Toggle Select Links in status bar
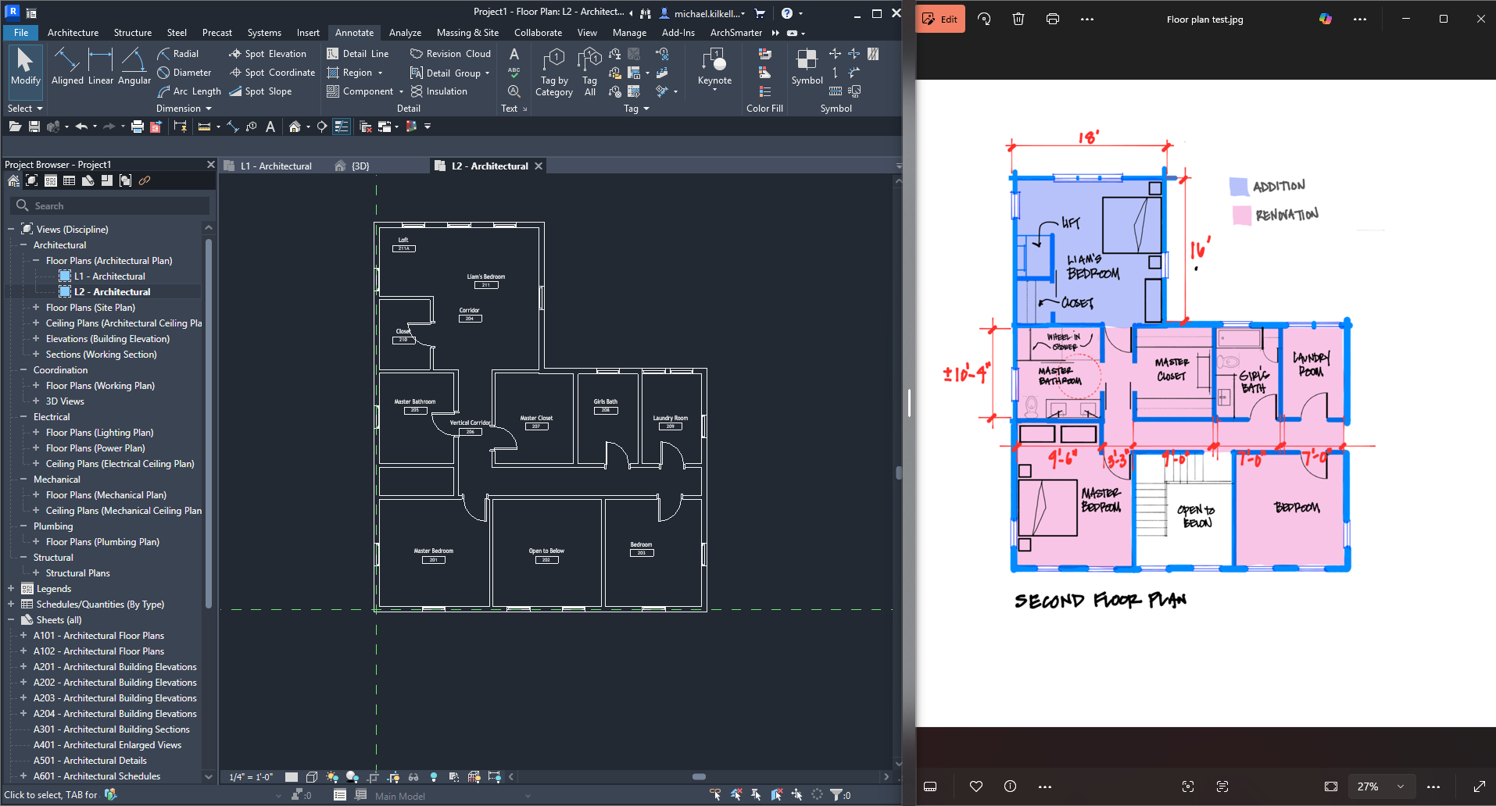This screenshot has width=1496, height=806. tap(715, 795)
